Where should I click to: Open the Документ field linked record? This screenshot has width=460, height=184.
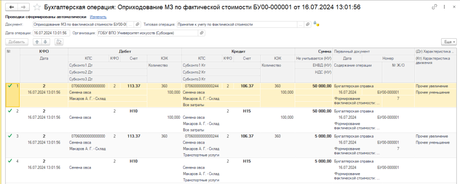pyautogui.click(x=137, y=24)
